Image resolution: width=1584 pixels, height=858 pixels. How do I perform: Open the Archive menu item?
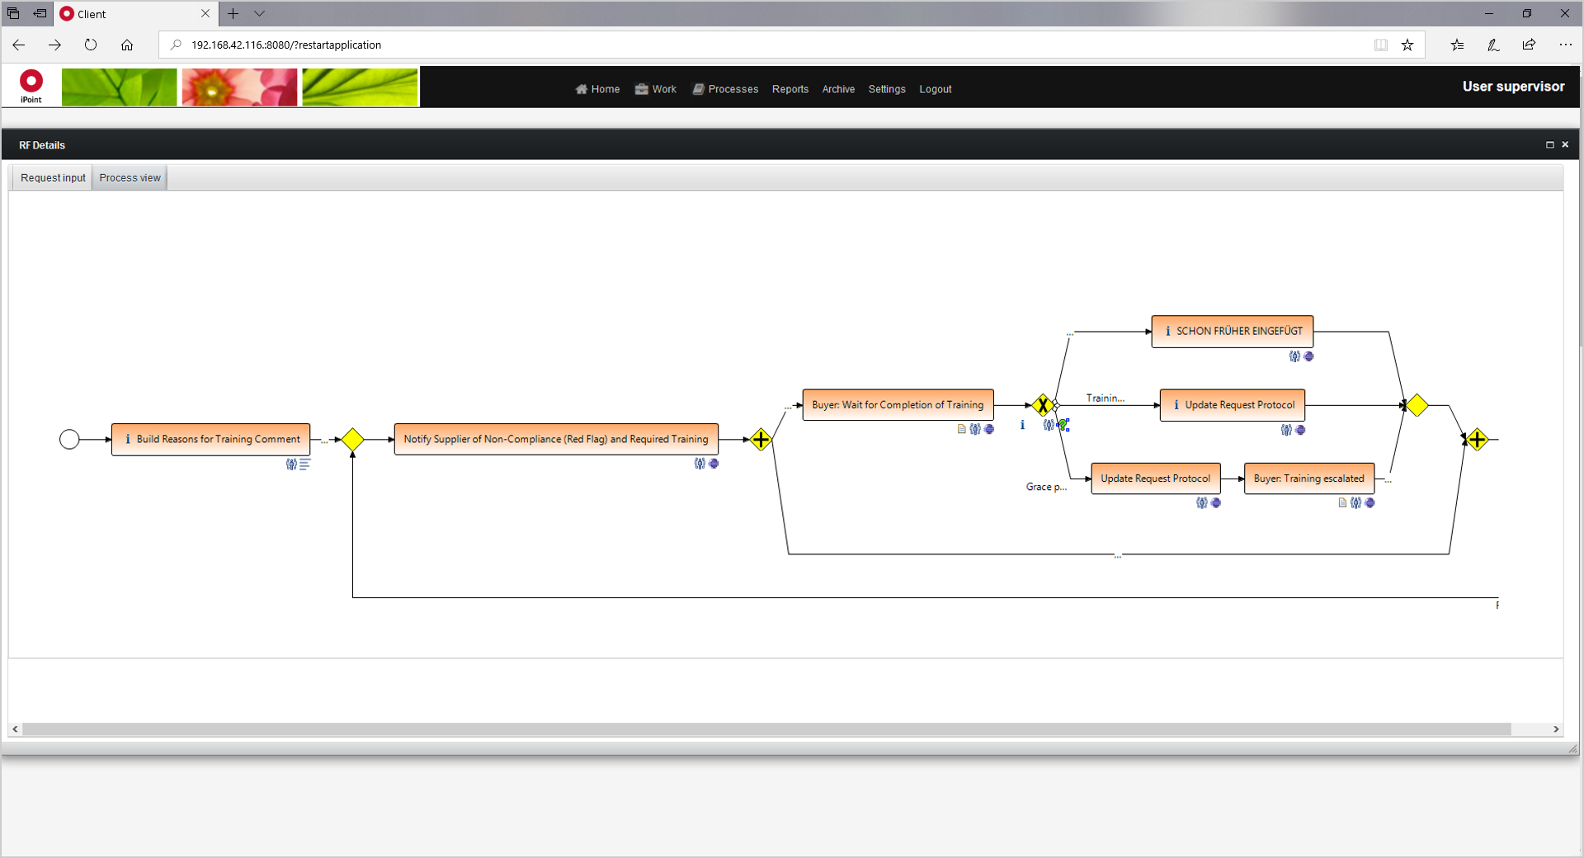coord(838,89)
